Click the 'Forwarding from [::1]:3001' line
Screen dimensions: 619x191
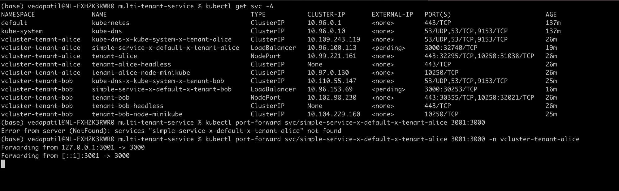65,156
